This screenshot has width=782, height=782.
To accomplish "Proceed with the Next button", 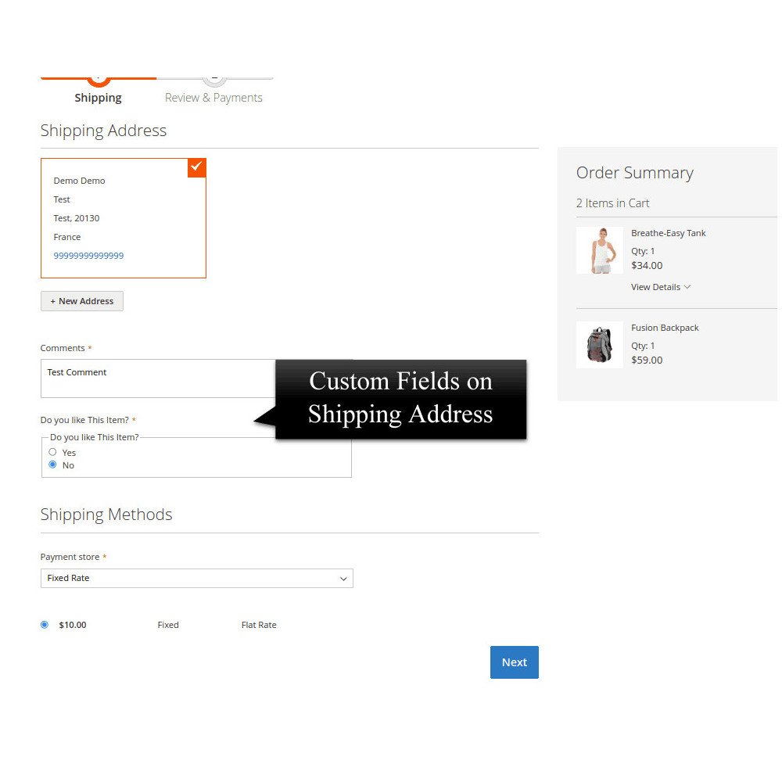I will [515, 662].
